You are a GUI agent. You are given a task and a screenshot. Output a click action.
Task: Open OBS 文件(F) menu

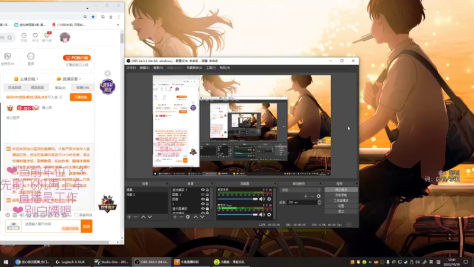pyautogui.click(x=131, y=68)
